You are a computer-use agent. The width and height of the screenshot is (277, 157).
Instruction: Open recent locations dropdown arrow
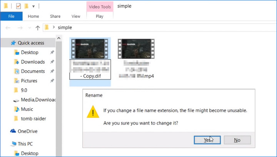click(30, 28)
